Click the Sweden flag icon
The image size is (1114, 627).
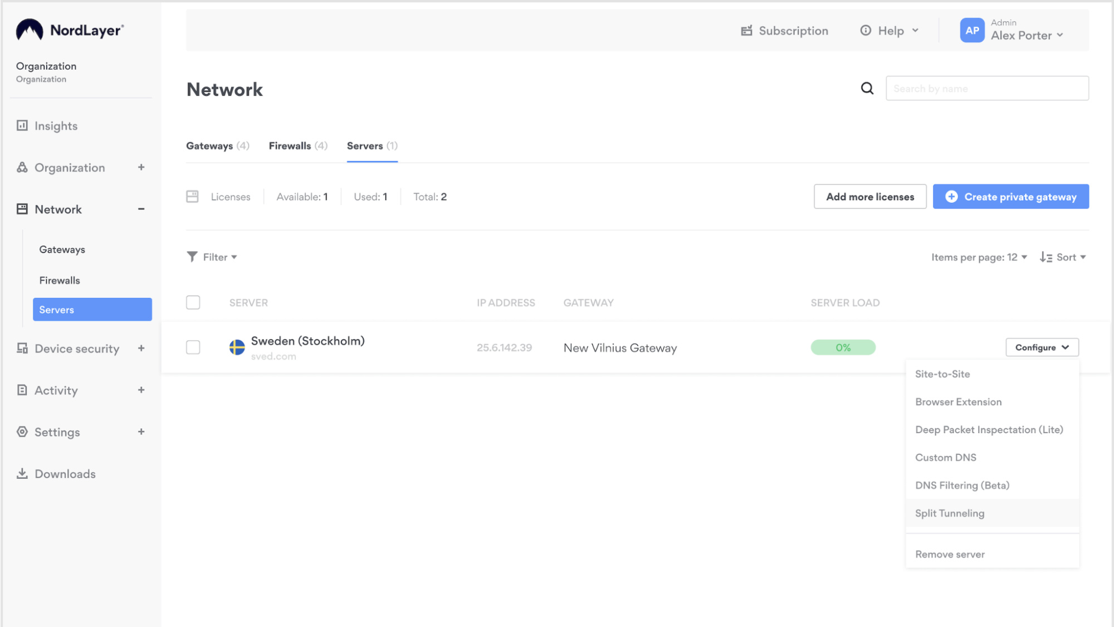[237, 347]
